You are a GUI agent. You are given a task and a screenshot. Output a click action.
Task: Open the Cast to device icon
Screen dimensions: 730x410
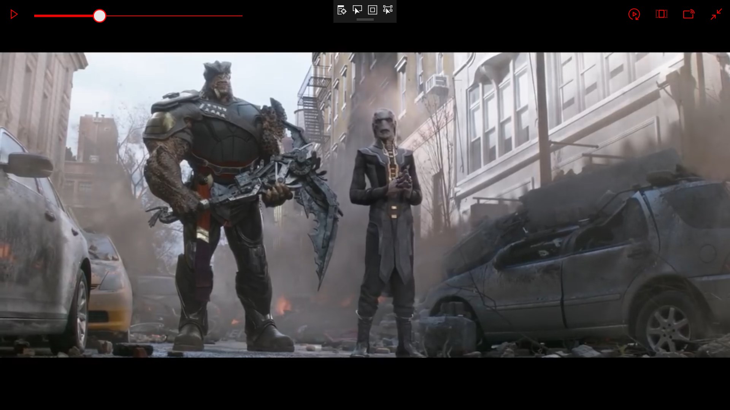coord(689,14)
